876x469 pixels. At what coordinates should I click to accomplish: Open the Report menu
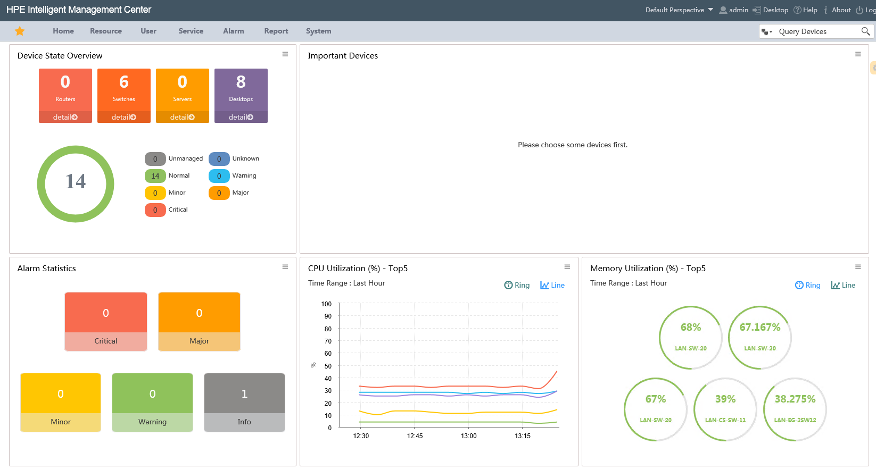coord(276,31)
